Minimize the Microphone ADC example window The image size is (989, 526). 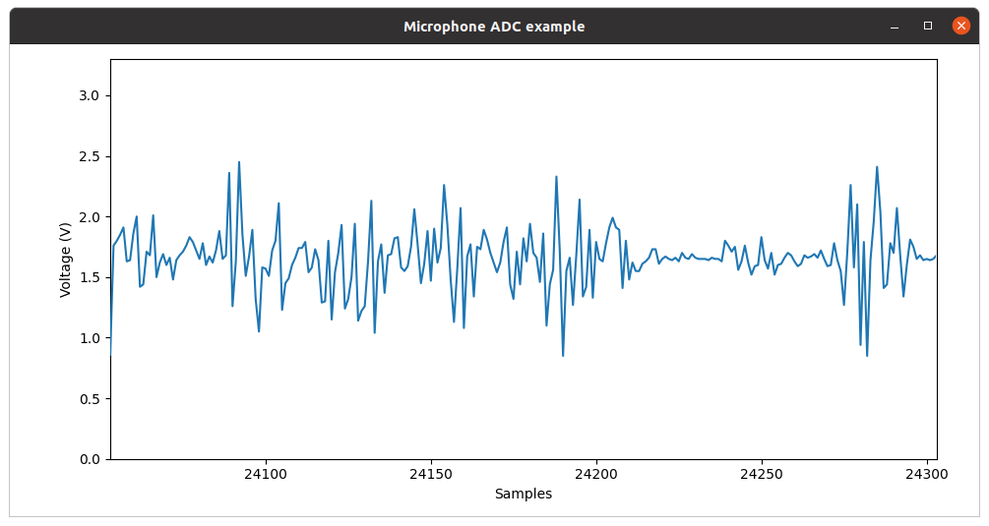[x=895, y=27]
